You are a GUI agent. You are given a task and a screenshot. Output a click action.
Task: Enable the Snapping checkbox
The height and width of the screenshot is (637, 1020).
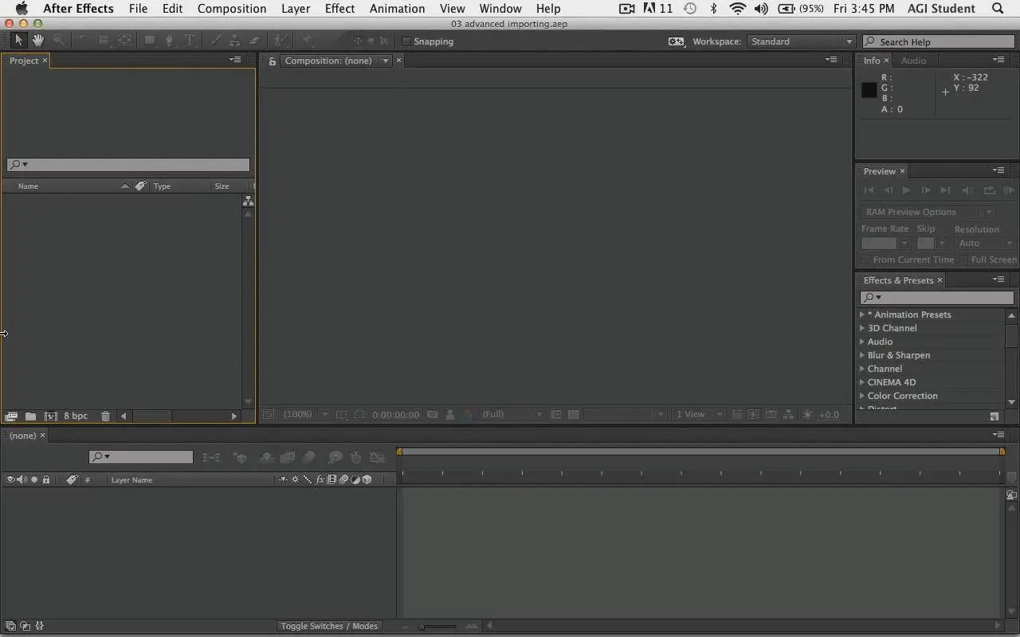[x=406, y=41]
